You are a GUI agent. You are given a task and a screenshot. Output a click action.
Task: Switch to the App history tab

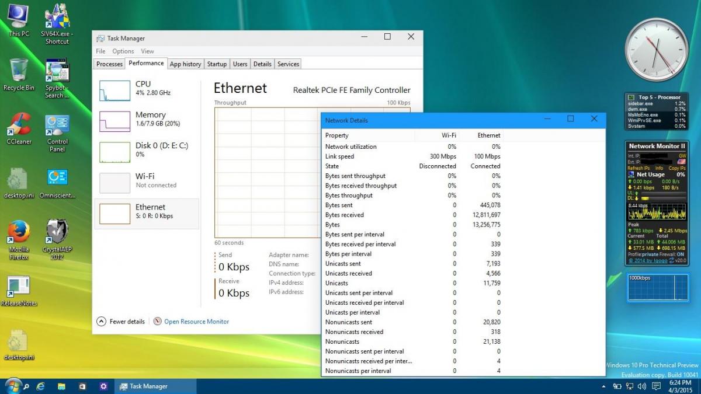pos(185,64)
